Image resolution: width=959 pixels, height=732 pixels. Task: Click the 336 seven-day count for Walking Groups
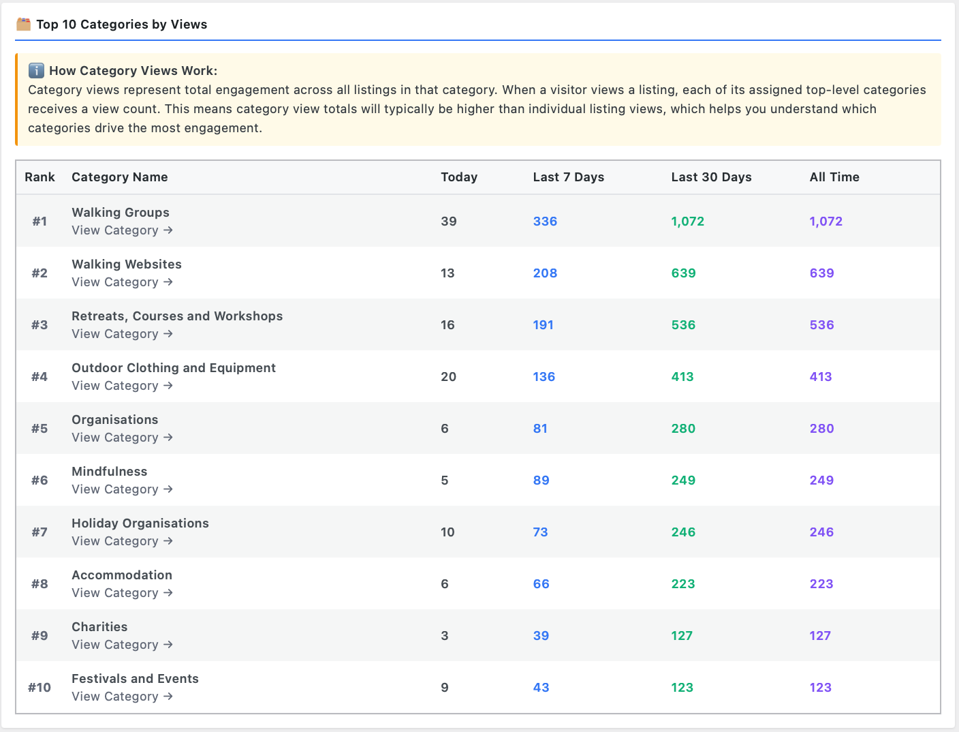click(545, 222)
